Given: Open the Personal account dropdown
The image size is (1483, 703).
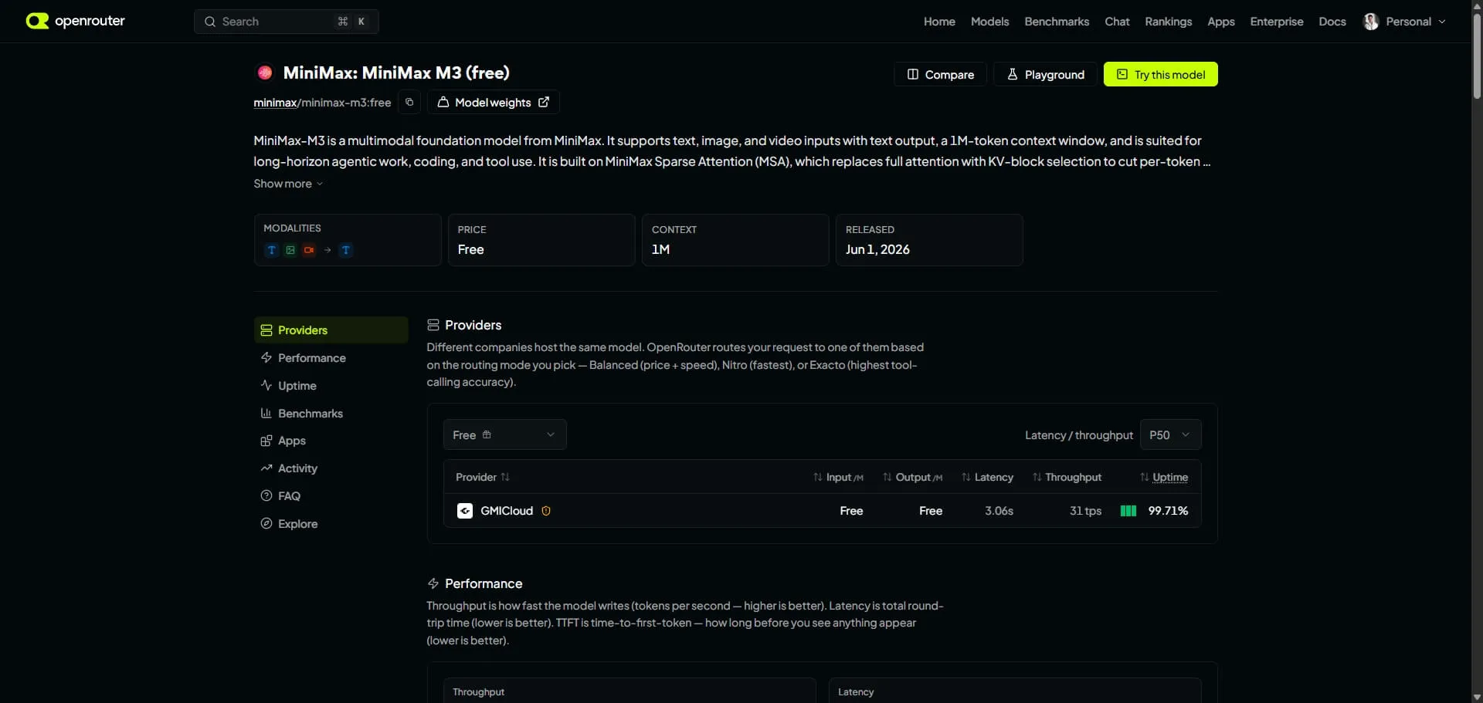Looking at the screenshot, I should 1405,22.
